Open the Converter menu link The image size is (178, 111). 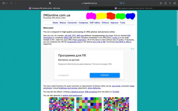pos(72,23)
